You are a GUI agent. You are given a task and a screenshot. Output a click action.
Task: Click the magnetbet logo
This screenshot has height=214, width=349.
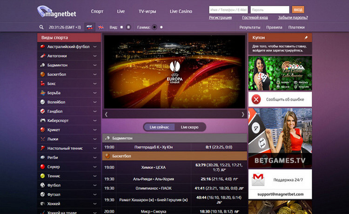click(x=57, y=11)
